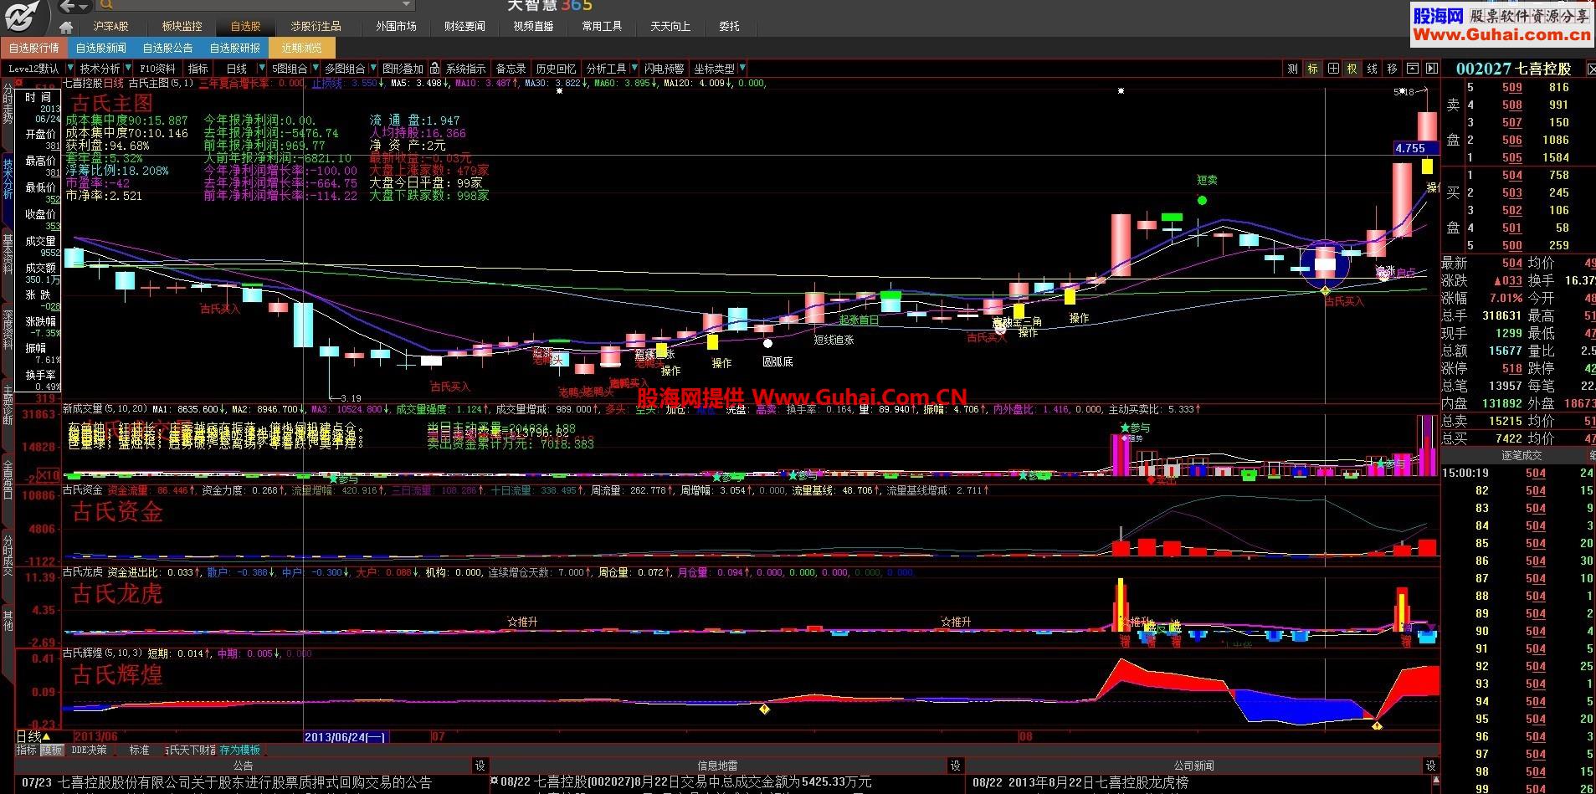Select the 指标 tab at the bottom
Viewport: 1596px width, 794px height.
coord(27,750)
